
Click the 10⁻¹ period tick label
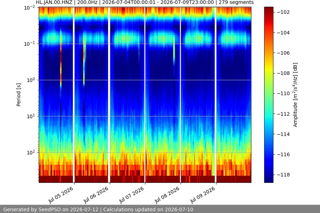[x=30, y=44]
